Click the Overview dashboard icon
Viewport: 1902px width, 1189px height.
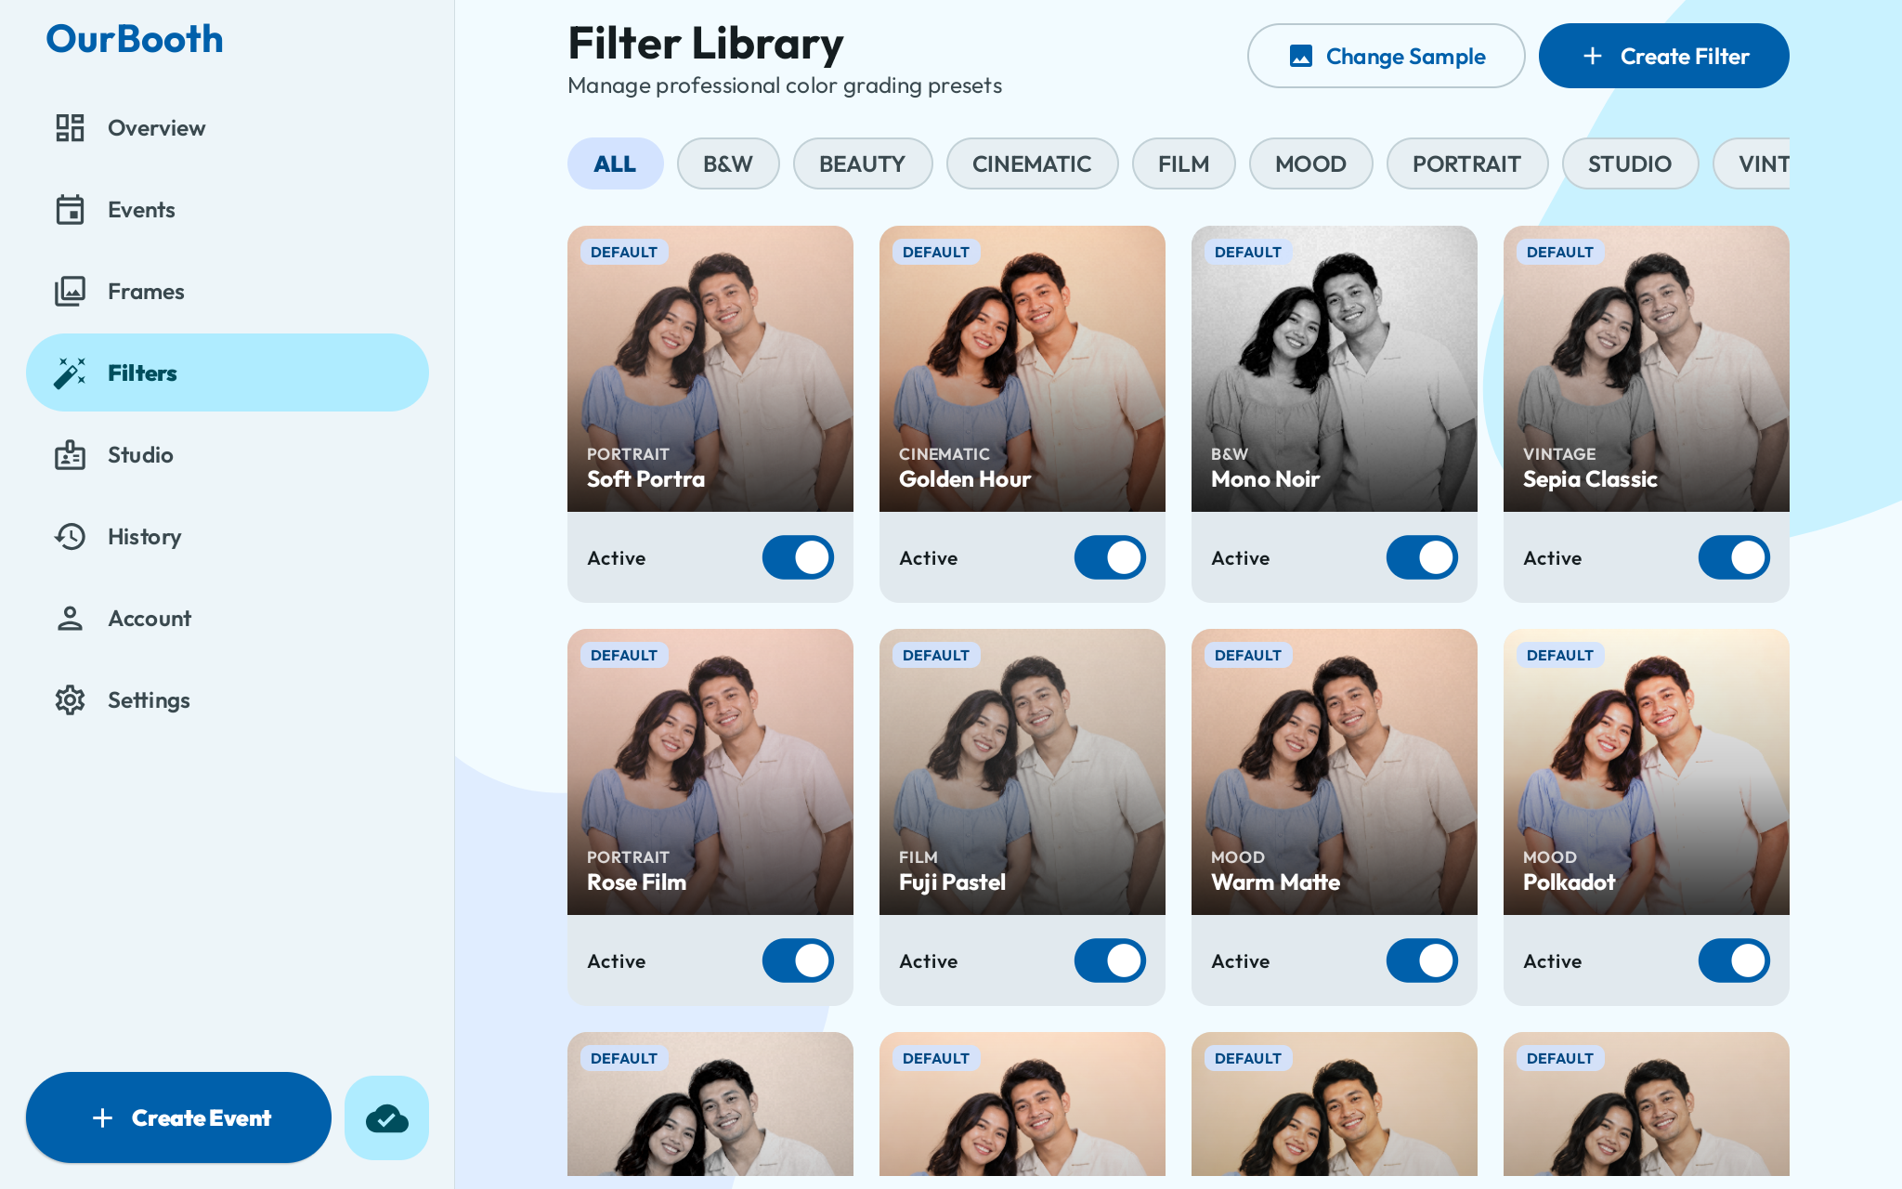pyautogui.click(x=70, y=128)
